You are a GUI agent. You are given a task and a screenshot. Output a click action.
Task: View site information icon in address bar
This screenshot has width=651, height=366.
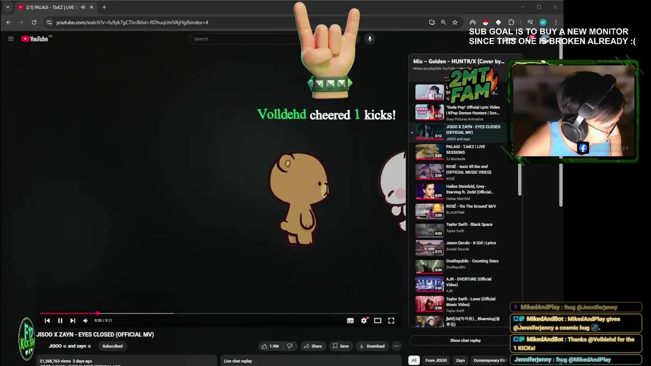49,22
